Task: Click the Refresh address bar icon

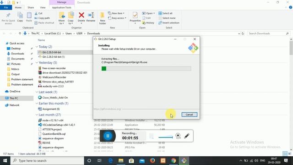Action: click(243, 33)
